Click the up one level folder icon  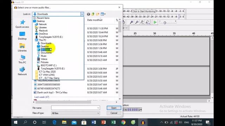(x=93, y=14)
